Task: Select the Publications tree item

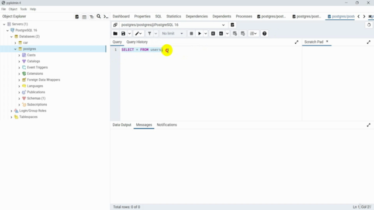Action: click(36, 92)
